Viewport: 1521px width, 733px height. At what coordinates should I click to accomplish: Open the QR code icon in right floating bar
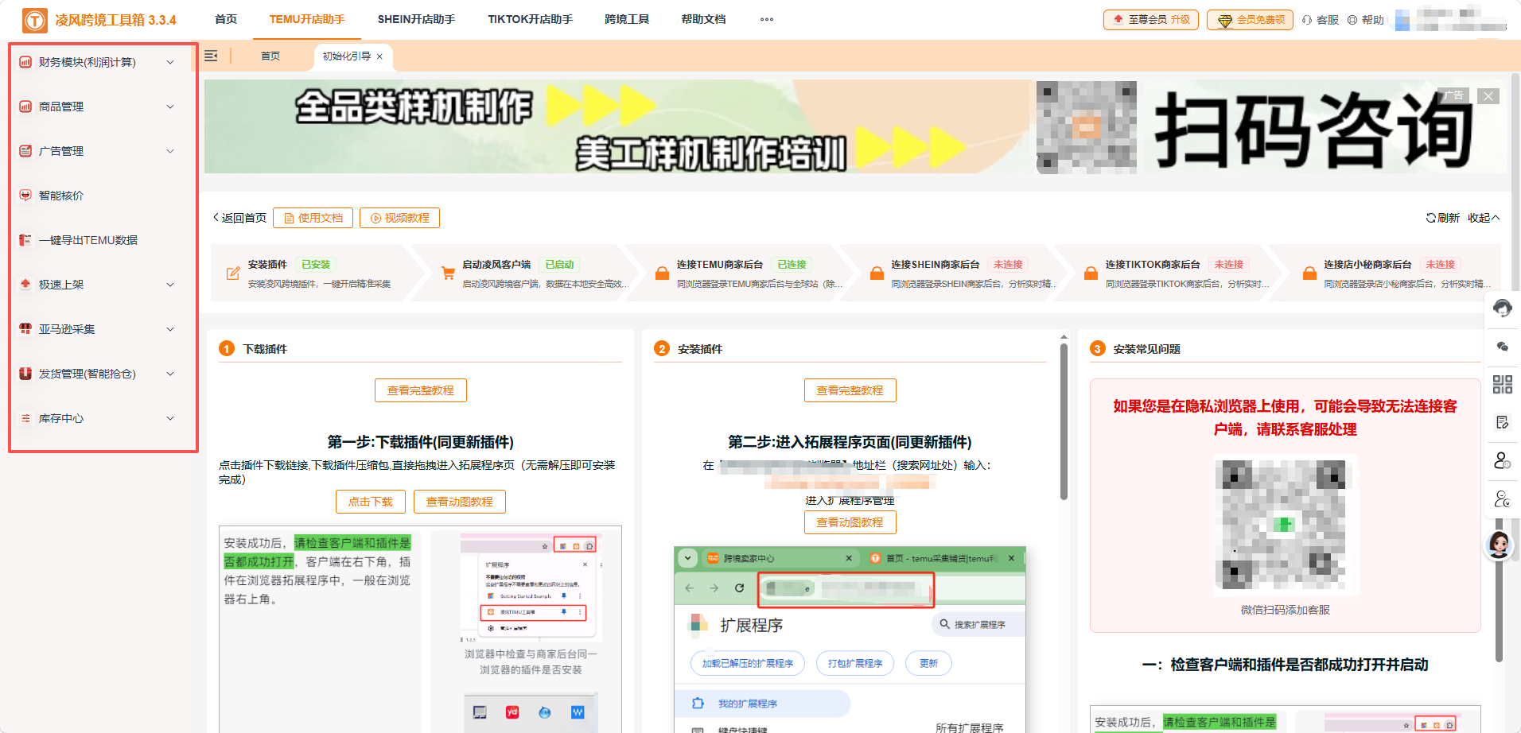1503,384
